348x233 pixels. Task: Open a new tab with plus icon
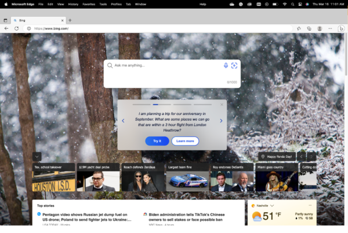click(x=70, y=20)
